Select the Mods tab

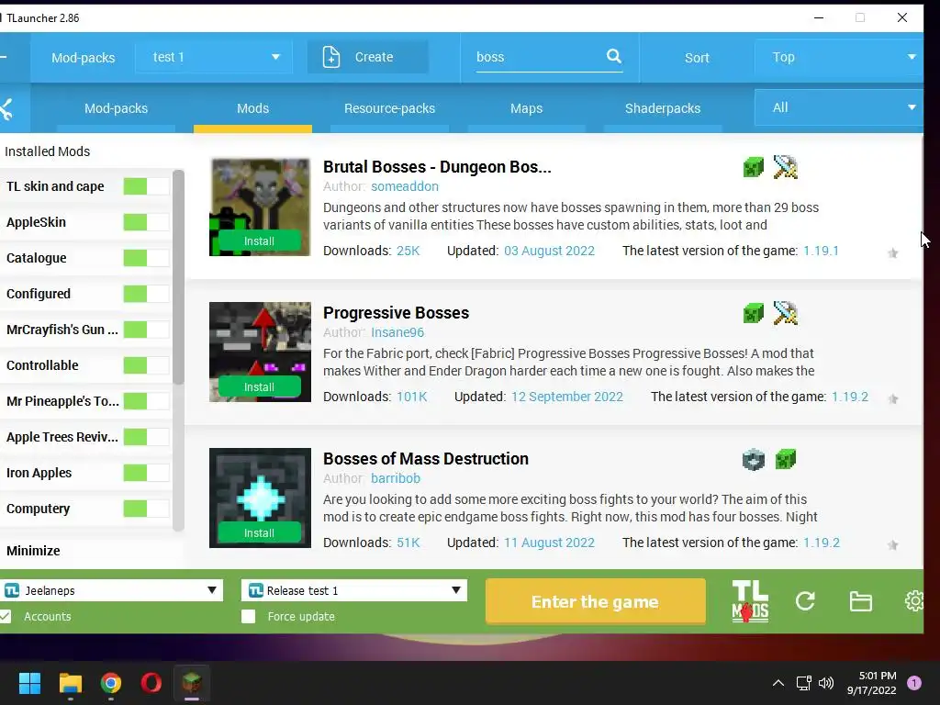253,108
